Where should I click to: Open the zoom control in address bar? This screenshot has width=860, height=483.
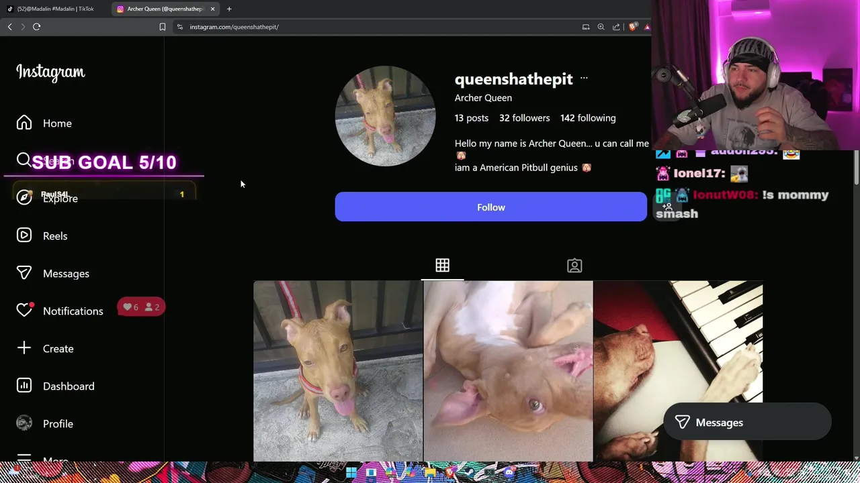(601, 27)
